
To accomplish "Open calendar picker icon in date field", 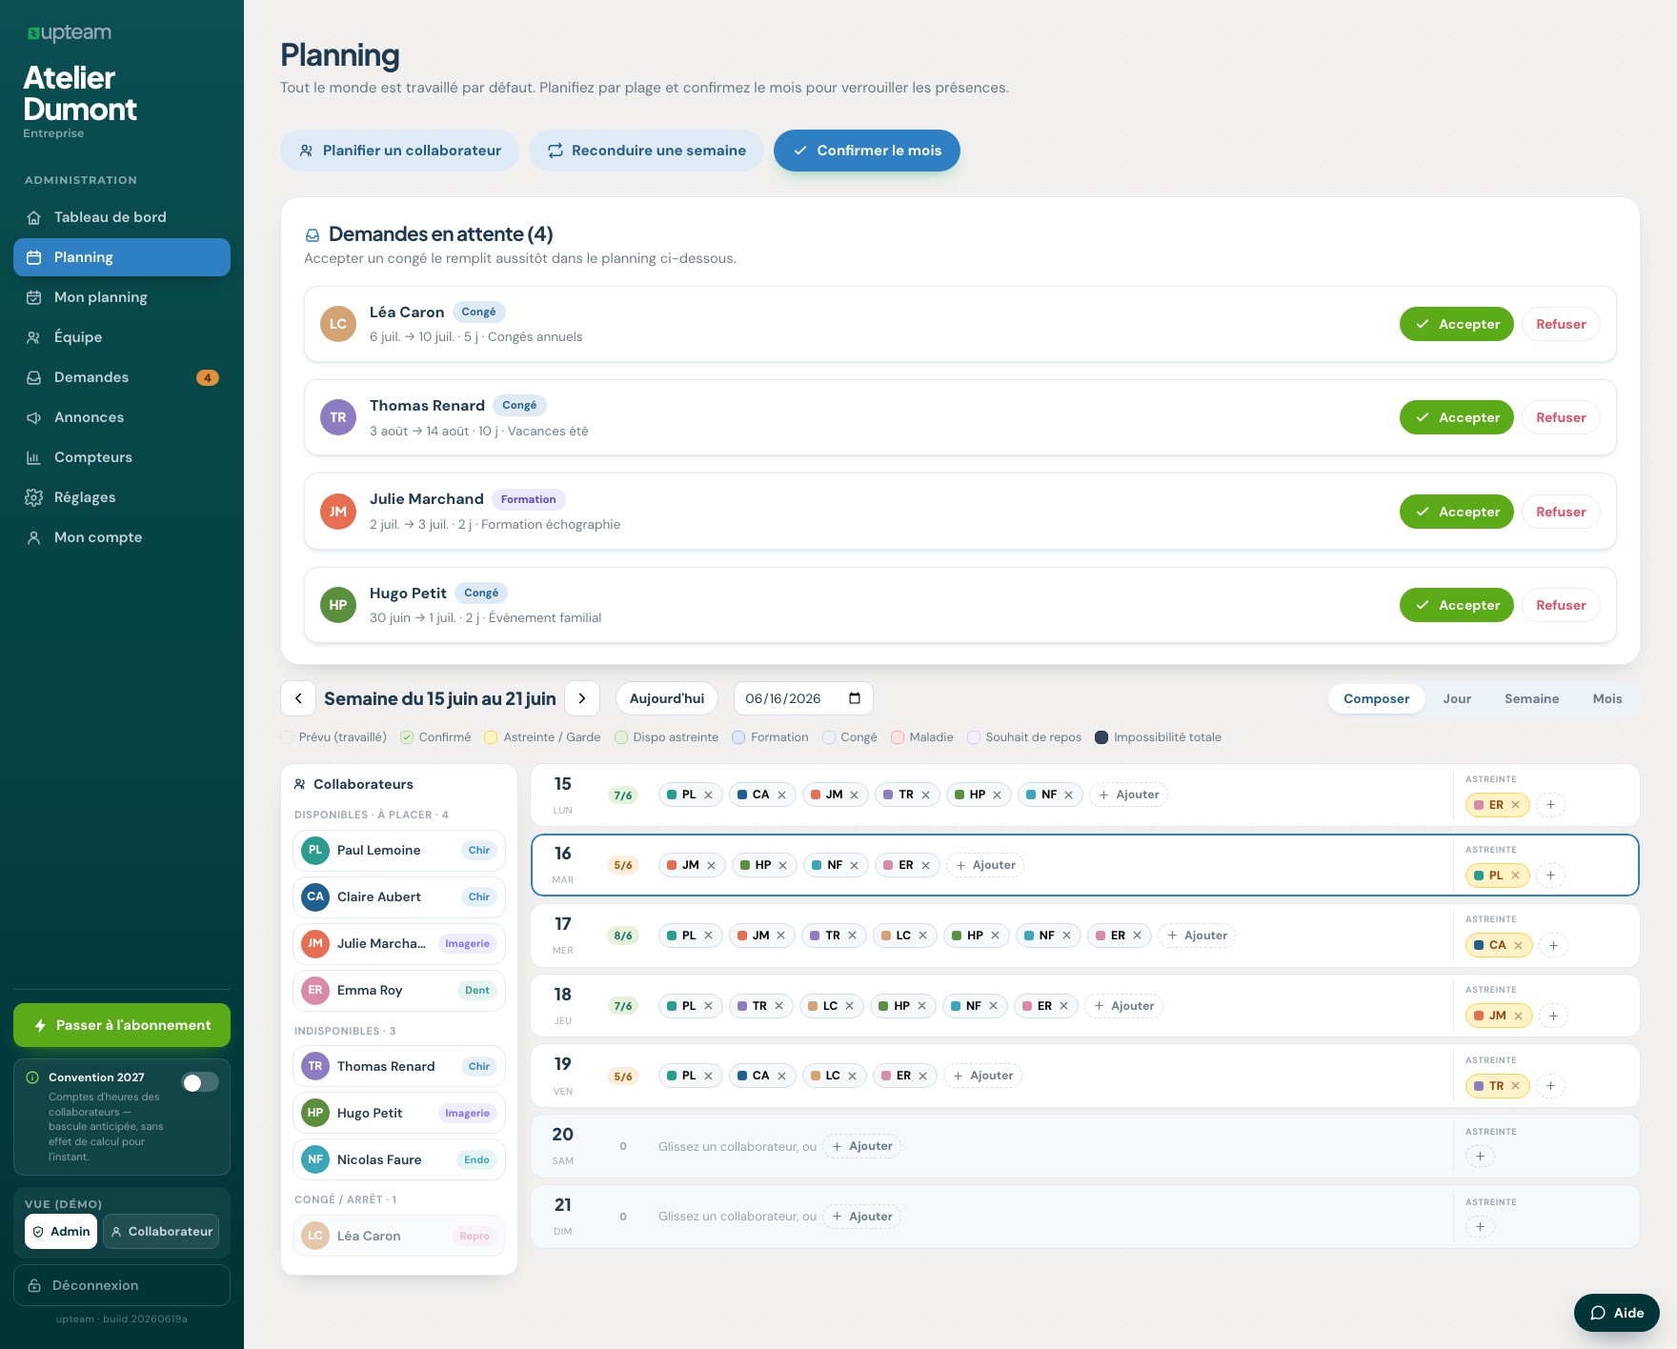I will coord(855,698).
